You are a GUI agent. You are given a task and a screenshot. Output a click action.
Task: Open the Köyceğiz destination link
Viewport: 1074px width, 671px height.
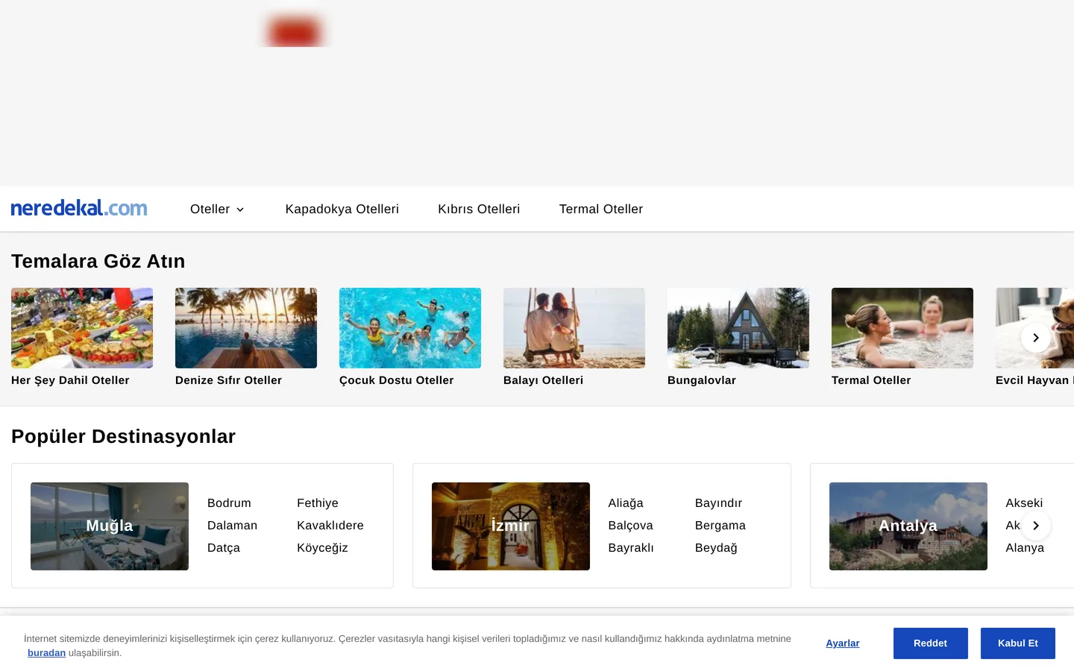coord(322,548)
